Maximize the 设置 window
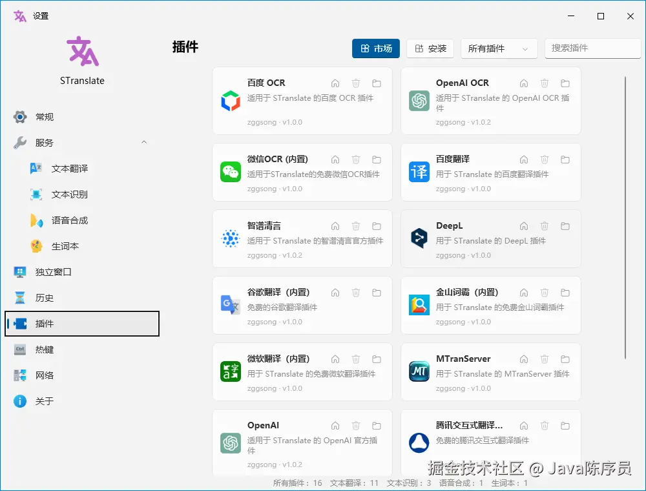Screen dimensions: 646x491 pos(601,16)
